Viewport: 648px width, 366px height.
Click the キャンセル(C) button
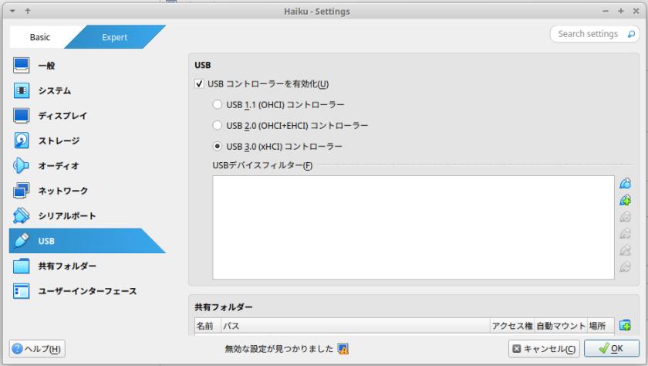click(x=545, y=349)
